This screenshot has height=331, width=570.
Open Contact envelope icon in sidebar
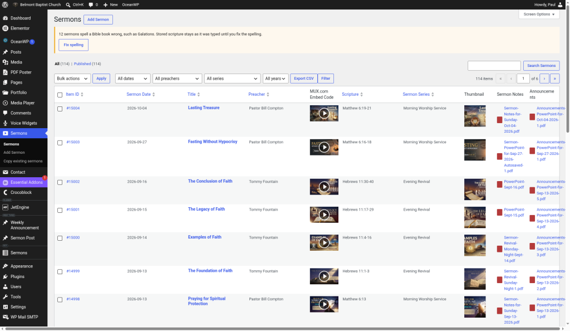click(6, 172)
